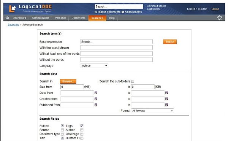
Task: Open the calendar picker for Published to
Action: [167, 105]
